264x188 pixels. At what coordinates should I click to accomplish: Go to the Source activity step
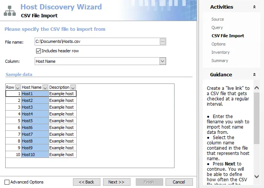[217, 19]
